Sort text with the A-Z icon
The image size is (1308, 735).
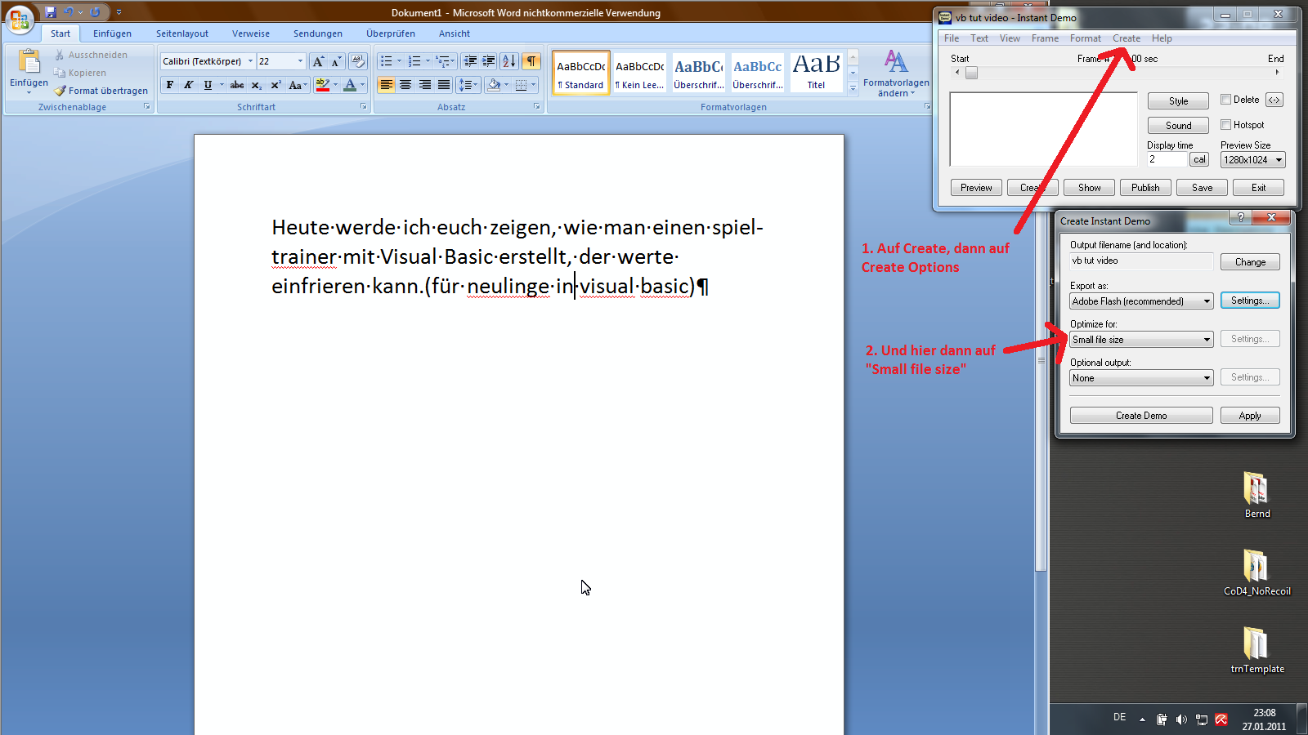508,61
